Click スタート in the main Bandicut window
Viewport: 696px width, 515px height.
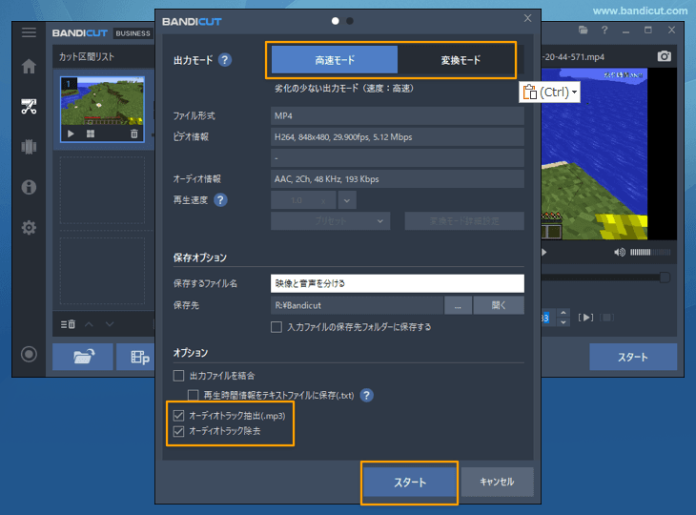point(633,357)
